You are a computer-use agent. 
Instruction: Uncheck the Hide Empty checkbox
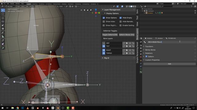(x=120, y=18)
